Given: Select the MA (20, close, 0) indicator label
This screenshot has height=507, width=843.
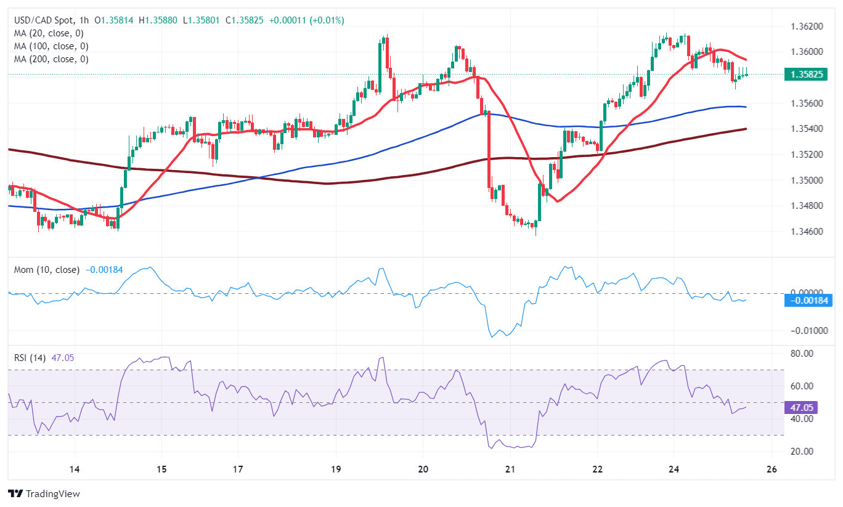Looking at the screenshot, I should coord(50,33).
